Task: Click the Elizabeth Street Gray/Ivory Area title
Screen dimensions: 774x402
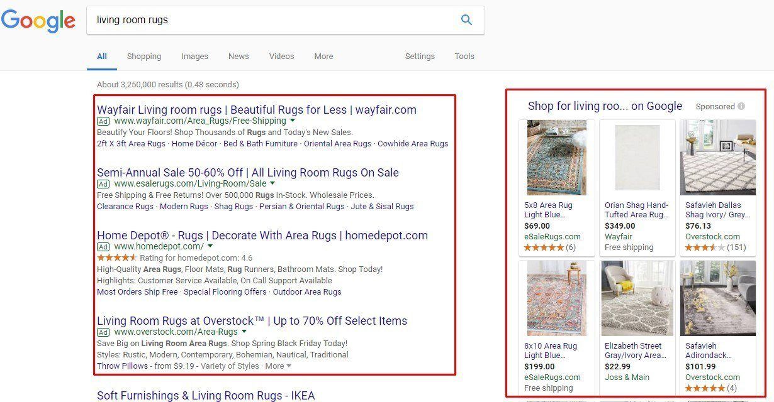Action: (x=635, y=350)
